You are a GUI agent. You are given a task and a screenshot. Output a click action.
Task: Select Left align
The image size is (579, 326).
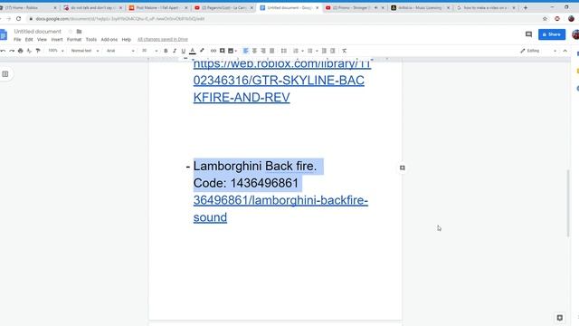(245, 51)
